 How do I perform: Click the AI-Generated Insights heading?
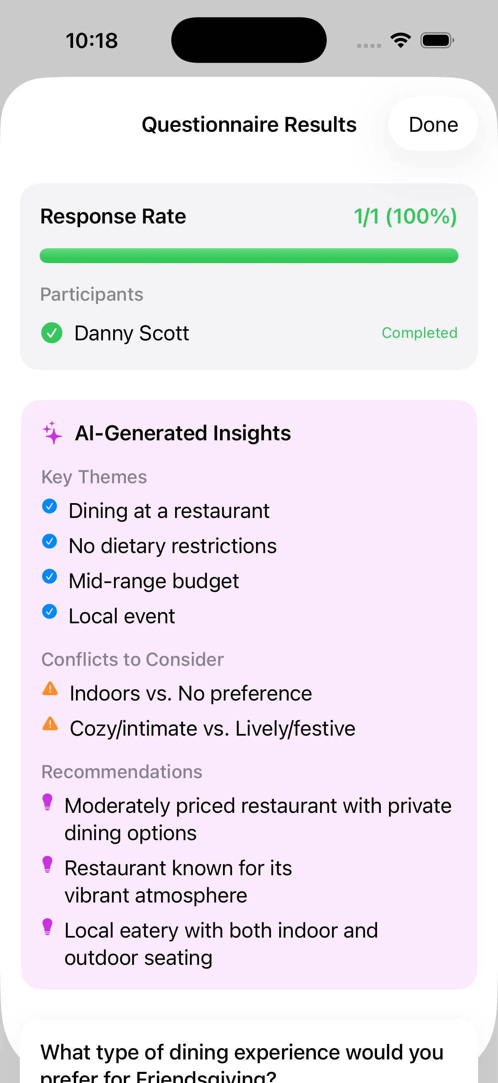click(x=183, y=433)
